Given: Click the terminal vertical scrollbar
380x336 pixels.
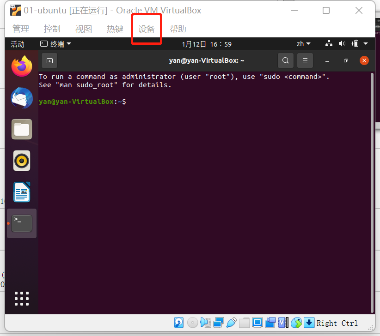Looking at the screenshot, I should point(372,192).
